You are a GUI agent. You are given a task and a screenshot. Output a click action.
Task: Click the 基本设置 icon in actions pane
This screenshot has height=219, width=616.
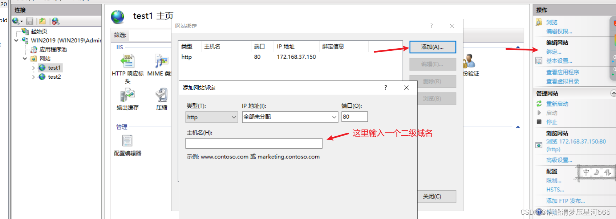tap(539, 61)
